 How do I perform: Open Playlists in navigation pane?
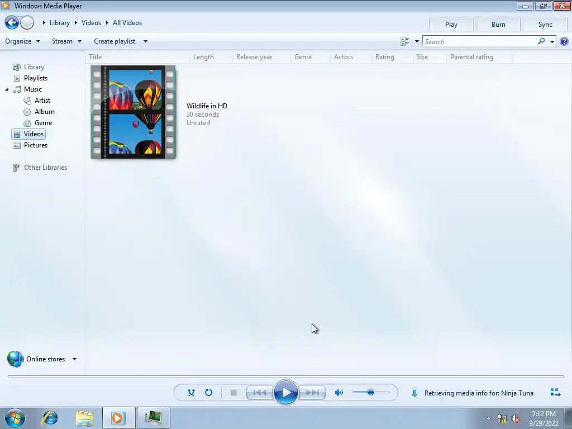pyautogui.click(x=35, y=78)
